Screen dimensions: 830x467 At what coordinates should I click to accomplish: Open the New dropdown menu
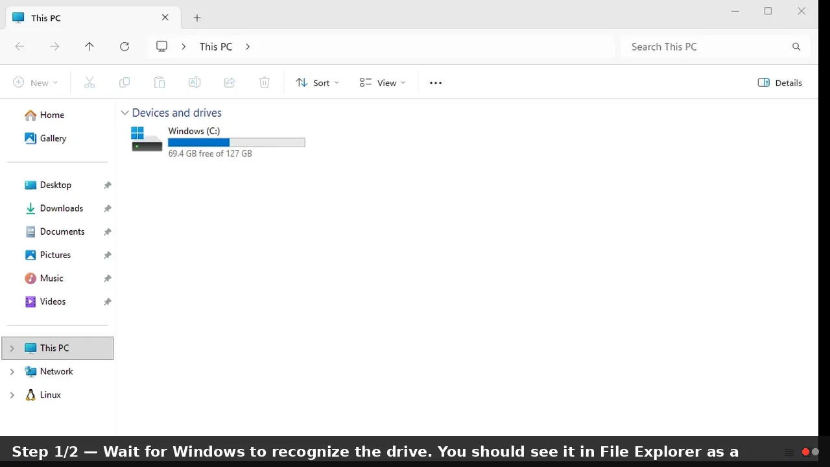[36, 82]
